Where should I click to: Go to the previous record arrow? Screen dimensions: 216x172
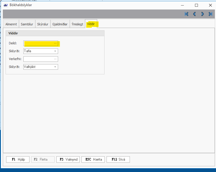pos(194,14)
